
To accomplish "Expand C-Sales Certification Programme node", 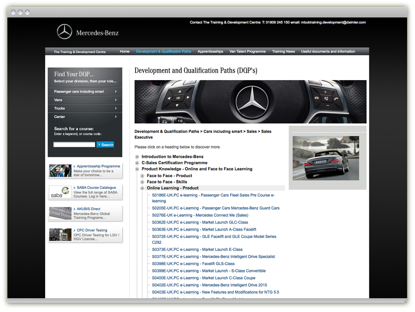I will 137,163.
